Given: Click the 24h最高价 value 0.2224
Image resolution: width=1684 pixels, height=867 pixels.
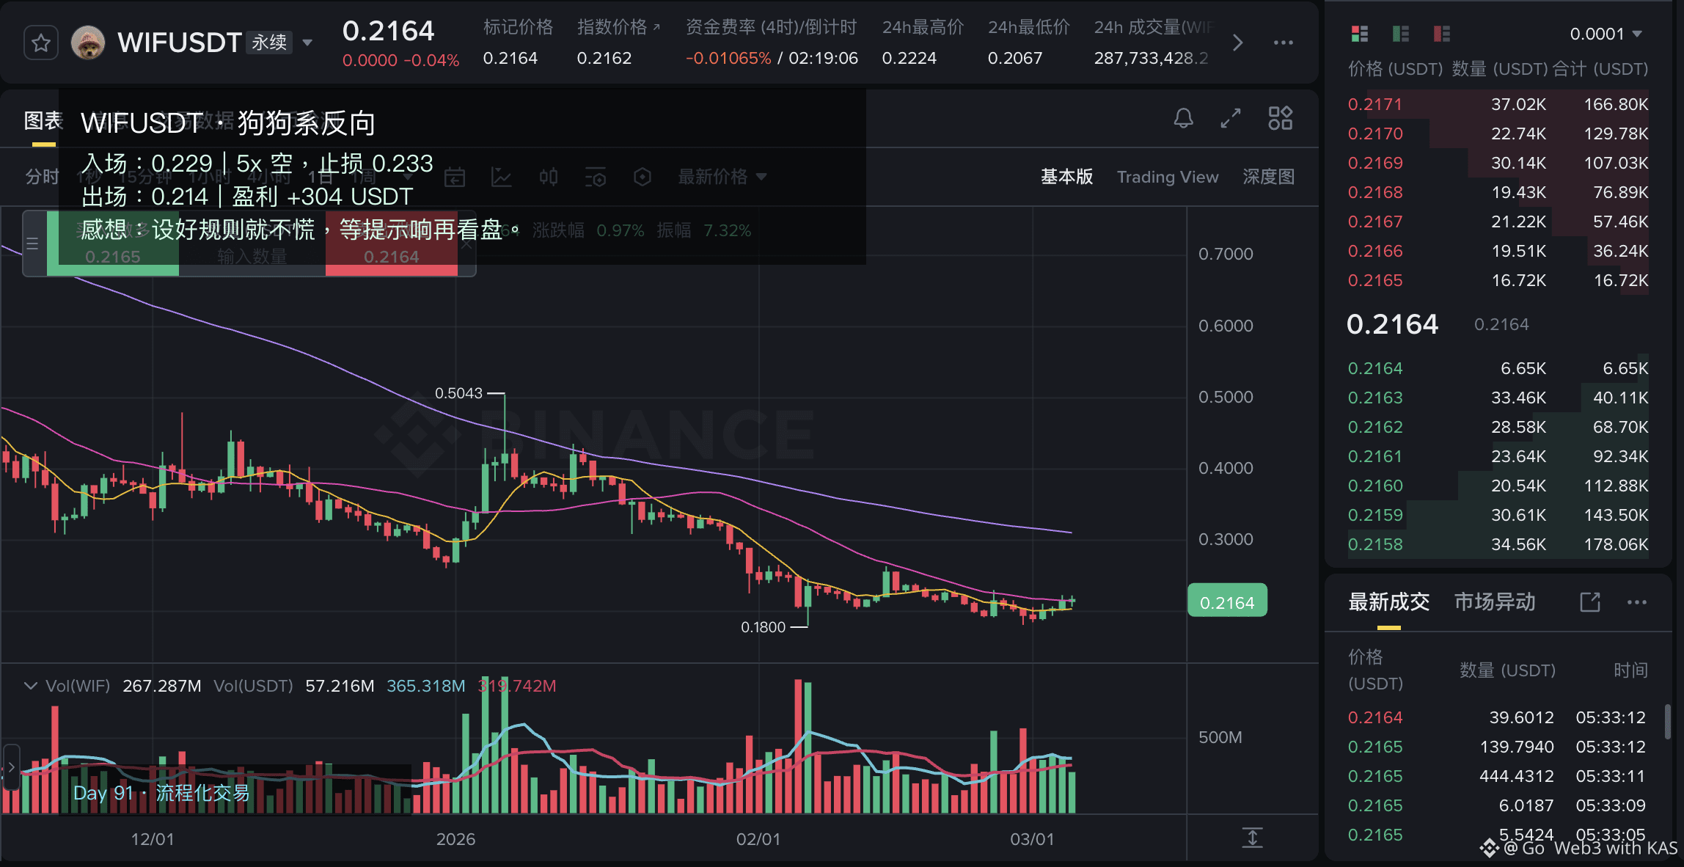Looking at the screenshot, I should 909,58.
